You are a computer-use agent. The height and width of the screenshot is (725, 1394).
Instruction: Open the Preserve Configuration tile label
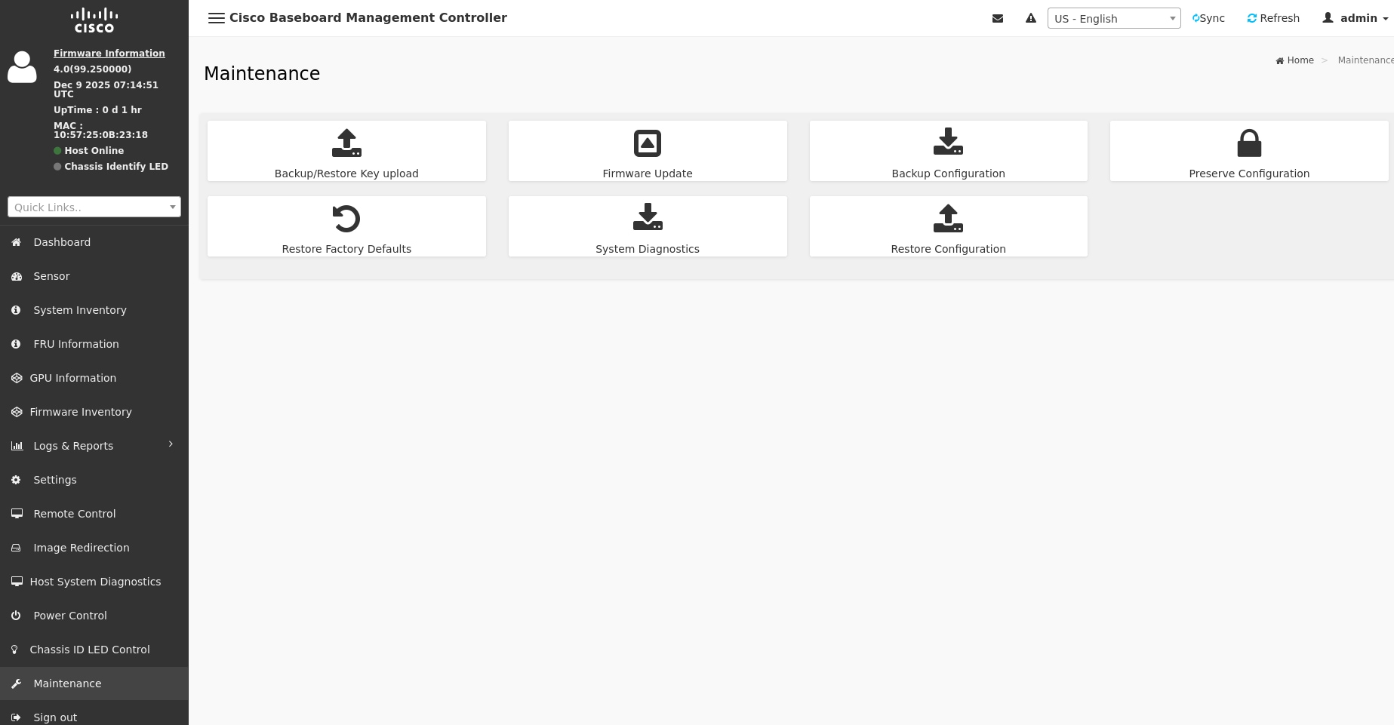pos(1249,174)
